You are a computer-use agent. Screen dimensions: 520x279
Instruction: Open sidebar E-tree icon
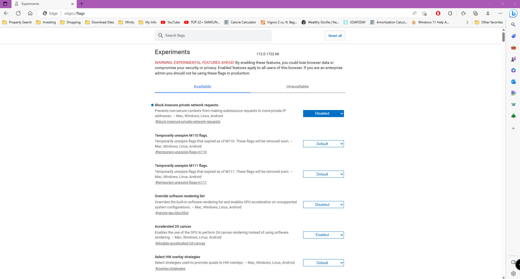pos(513,116)
